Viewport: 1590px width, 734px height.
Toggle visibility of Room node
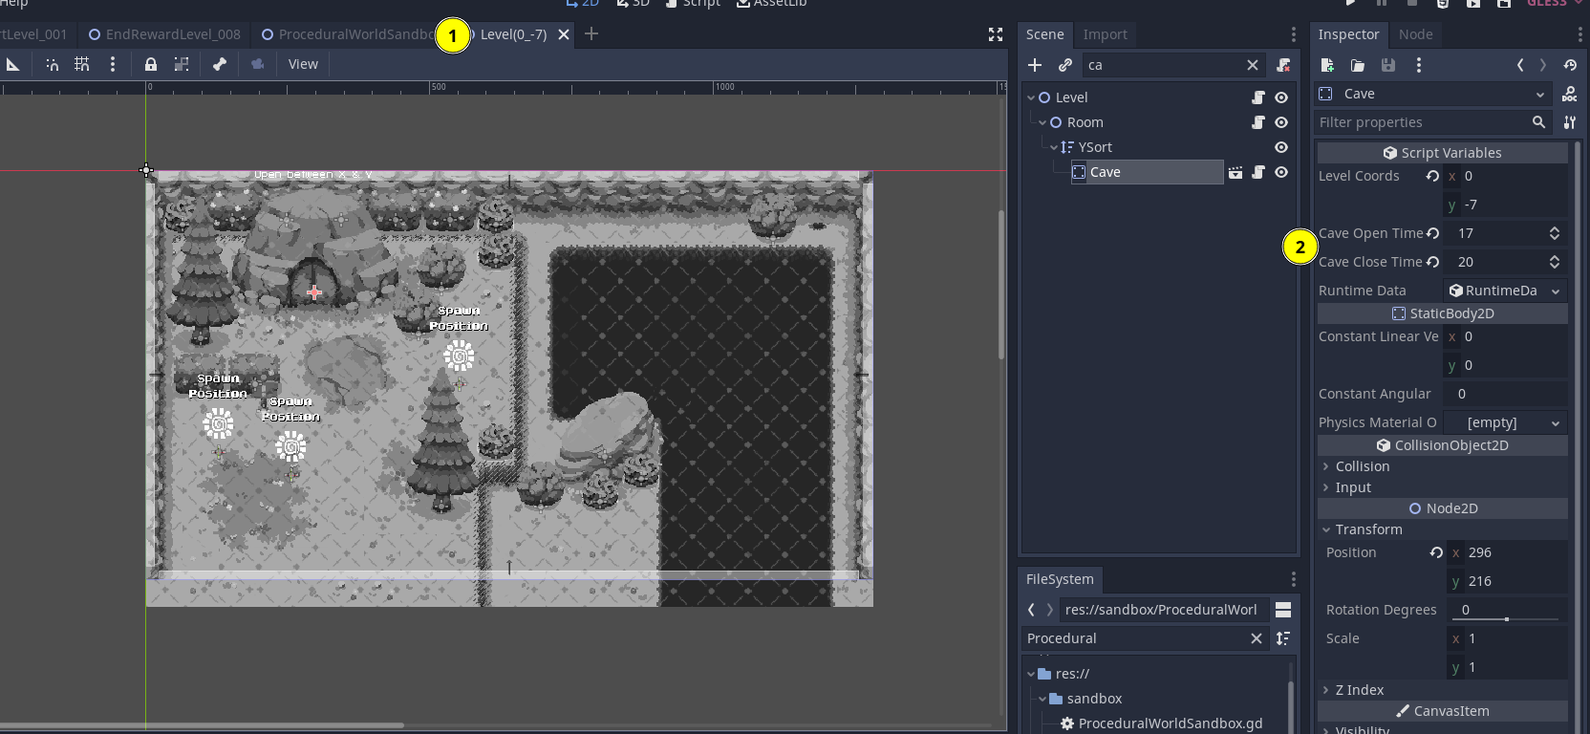click(x=1281, y=122)
